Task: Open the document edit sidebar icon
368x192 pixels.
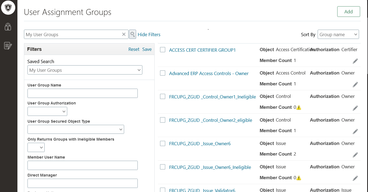Action: point(8,46)
